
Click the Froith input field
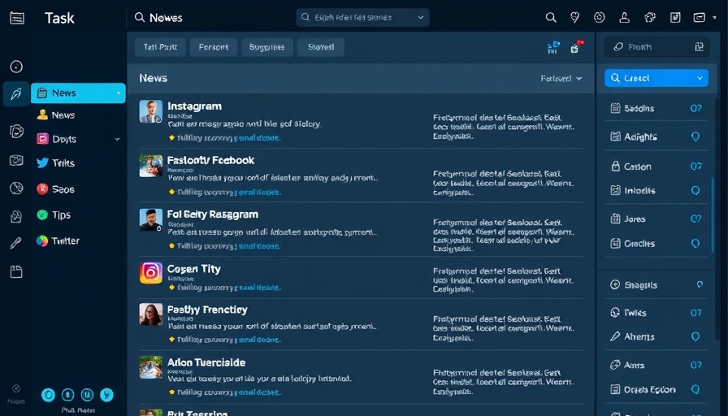[x=656, y=47]
